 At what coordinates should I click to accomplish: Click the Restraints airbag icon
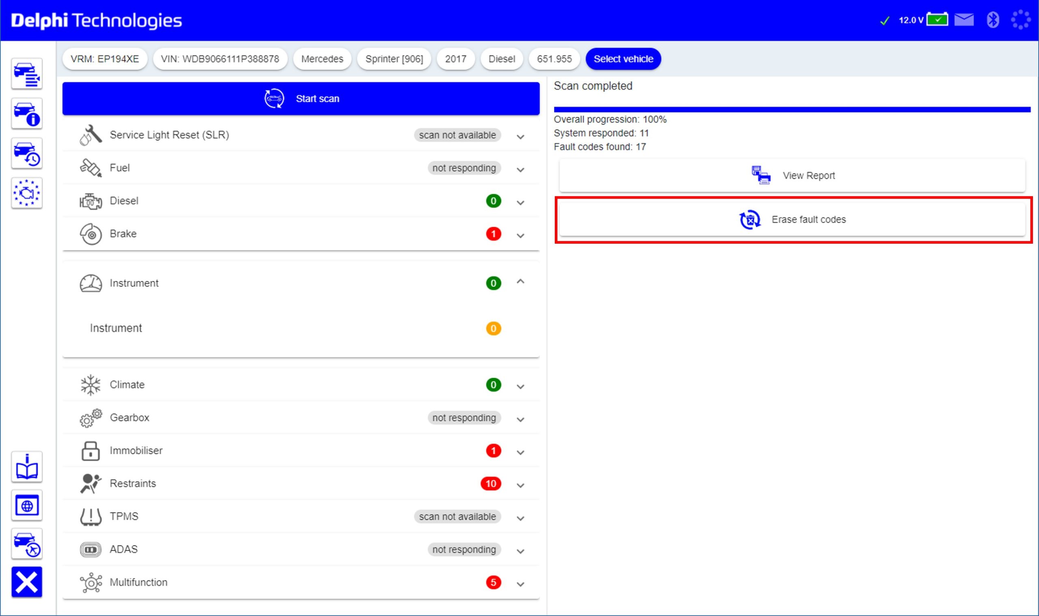pyautogui.click(x=91, y=483)
